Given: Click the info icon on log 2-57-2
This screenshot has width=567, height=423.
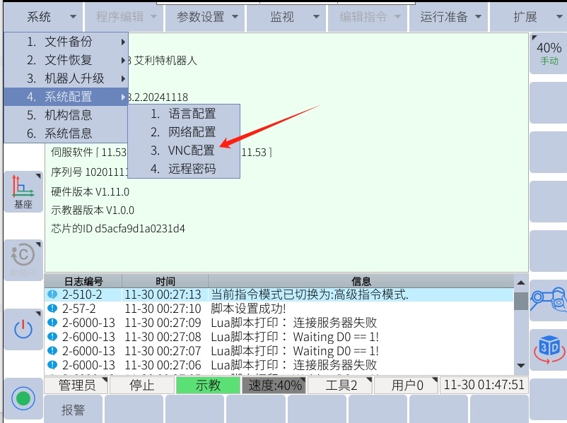Looking at the screenshot, I should (52, 309).
